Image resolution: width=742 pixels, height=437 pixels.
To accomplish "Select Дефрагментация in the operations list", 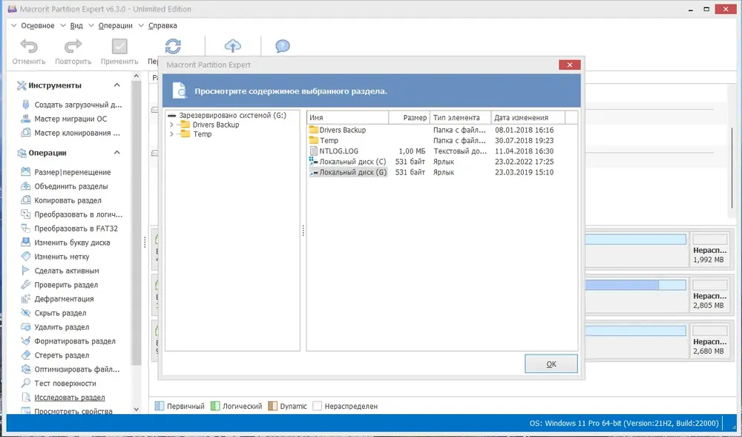I will 64,299.
